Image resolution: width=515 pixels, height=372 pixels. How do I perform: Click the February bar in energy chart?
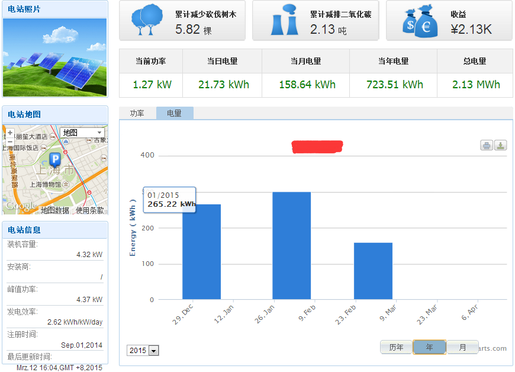[291, 245]
